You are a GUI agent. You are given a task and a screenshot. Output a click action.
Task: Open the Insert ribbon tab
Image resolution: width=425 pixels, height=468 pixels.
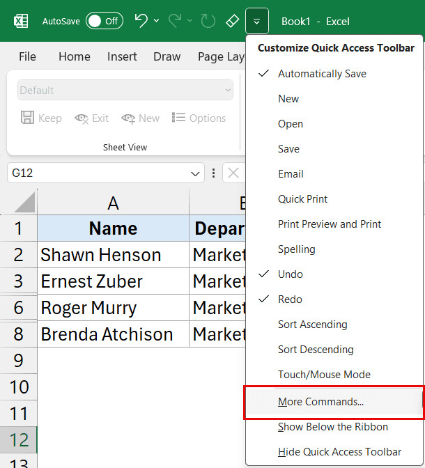[122, 57]
